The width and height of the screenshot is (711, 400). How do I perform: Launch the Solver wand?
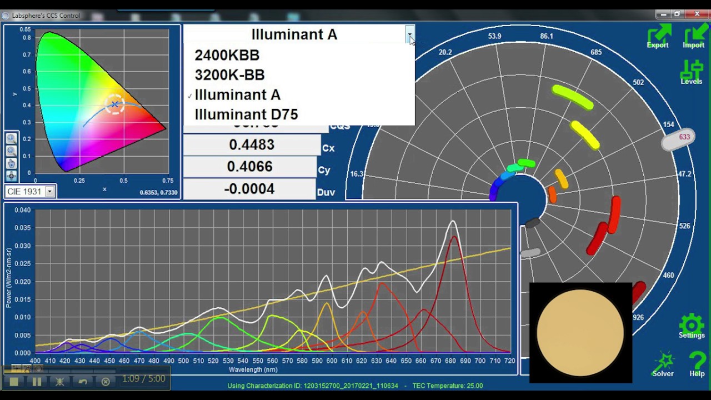pyautogui.click(x=663, y=364)
